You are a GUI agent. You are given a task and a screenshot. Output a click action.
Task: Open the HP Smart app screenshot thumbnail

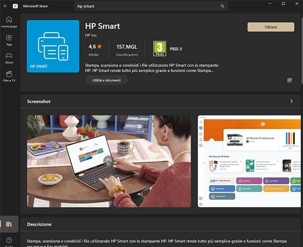[x=250, y=161]
